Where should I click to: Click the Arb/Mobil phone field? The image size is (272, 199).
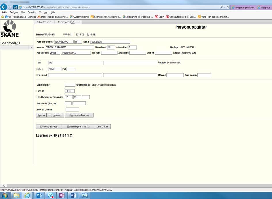point(137,53)
